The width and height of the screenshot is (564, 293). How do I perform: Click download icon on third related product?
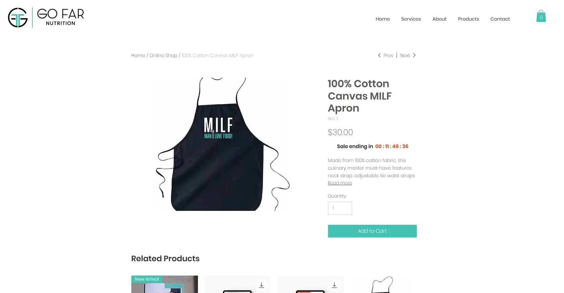334,285
